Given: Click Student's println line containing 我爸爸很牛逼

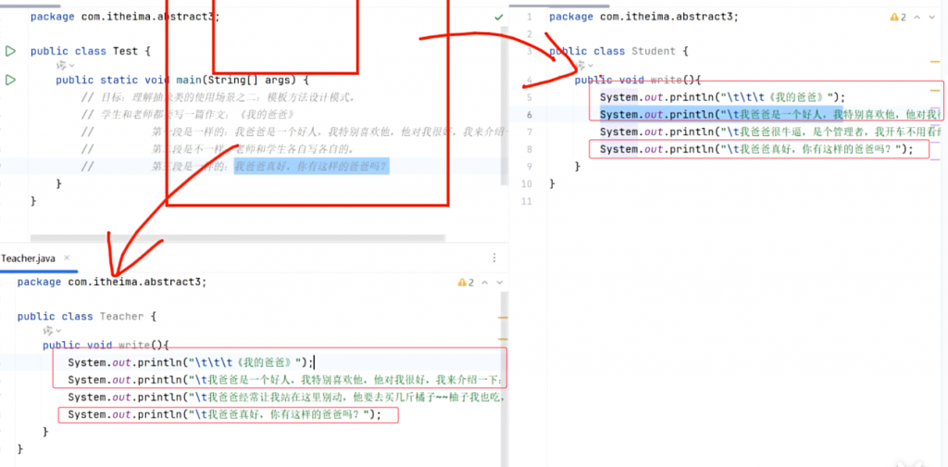Looking at the screenshot, I should 770,132.
